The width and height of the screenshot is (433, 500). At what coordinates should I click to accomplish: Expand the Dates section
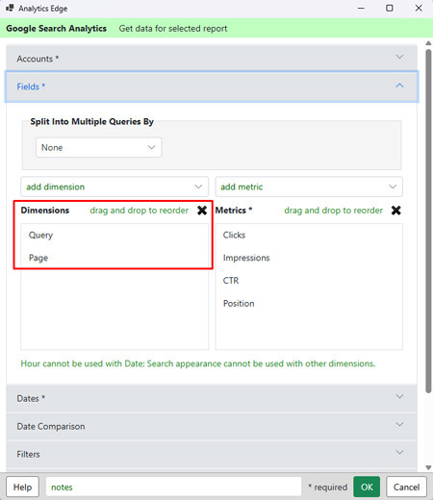tap(212, 398)
